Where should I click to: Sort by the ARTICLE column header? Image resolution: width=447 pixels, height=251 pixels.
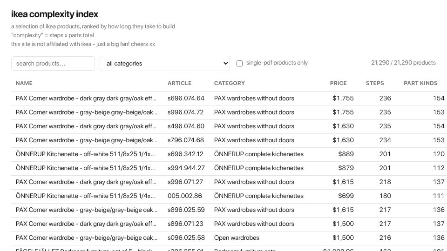[x=180, y=83]
